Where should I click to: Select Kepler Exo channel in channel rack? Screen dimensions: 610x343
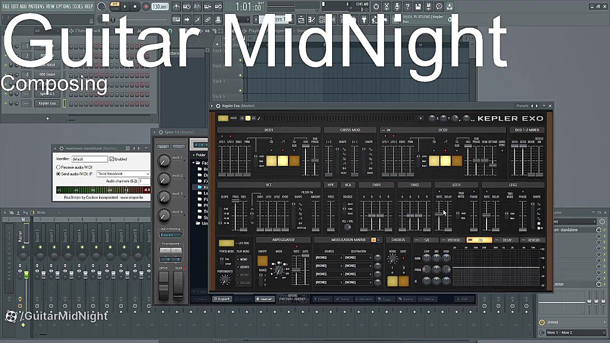[47, 103]
